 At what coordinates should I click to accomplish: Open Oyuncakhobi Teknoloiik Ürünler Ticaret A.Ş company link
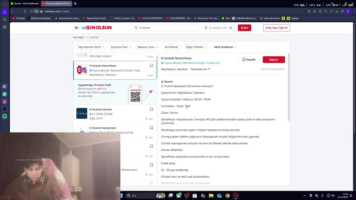(x=192, y=63)
